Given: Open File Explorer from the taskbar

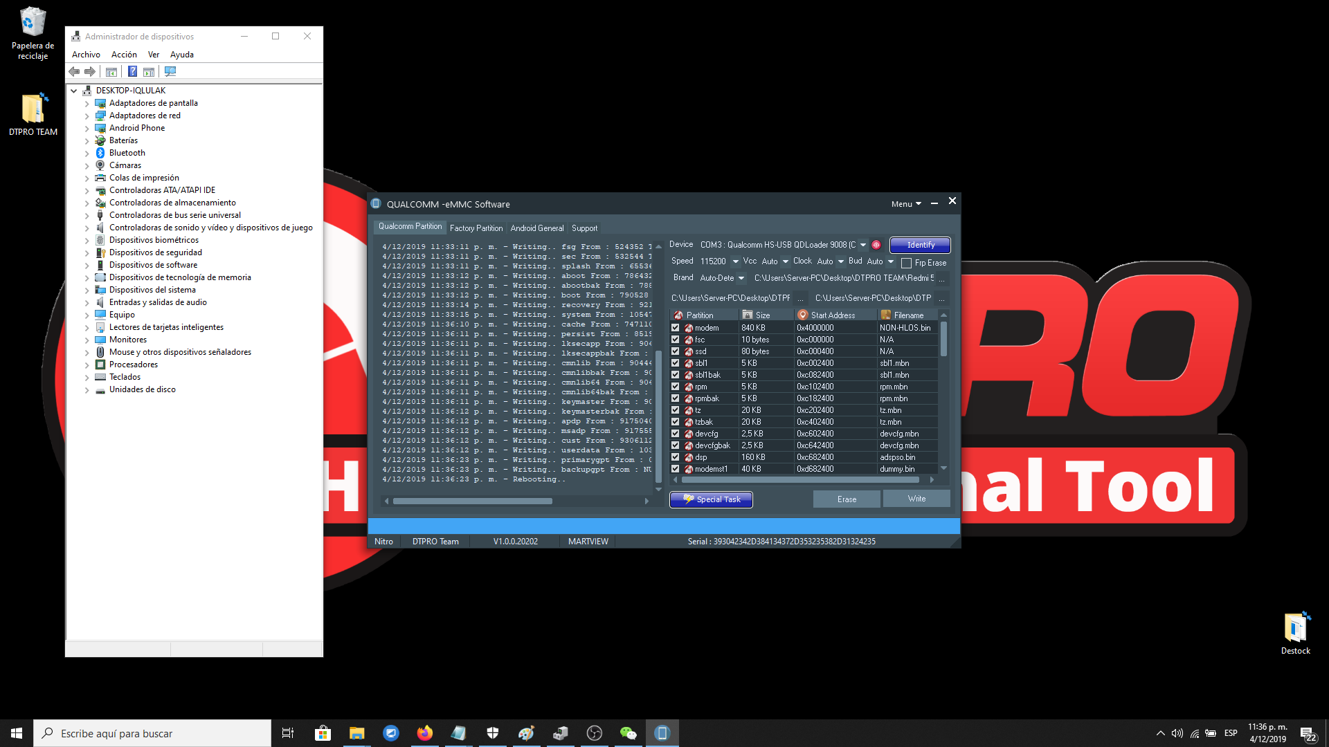Looking at the screenshot, I should click(x=356, y=733).
